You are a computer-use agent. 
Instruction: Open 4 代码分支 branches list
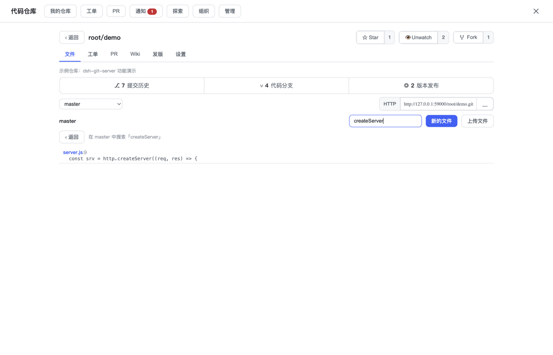276,86
